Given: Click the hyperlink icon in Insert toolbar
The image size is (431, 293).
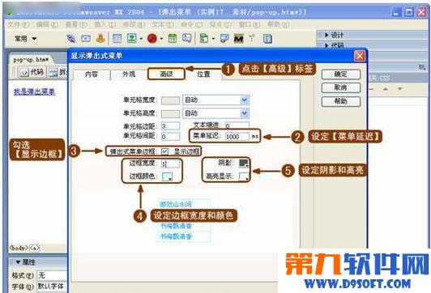Looking at the screenshot, I should click(x=71, y=38).
